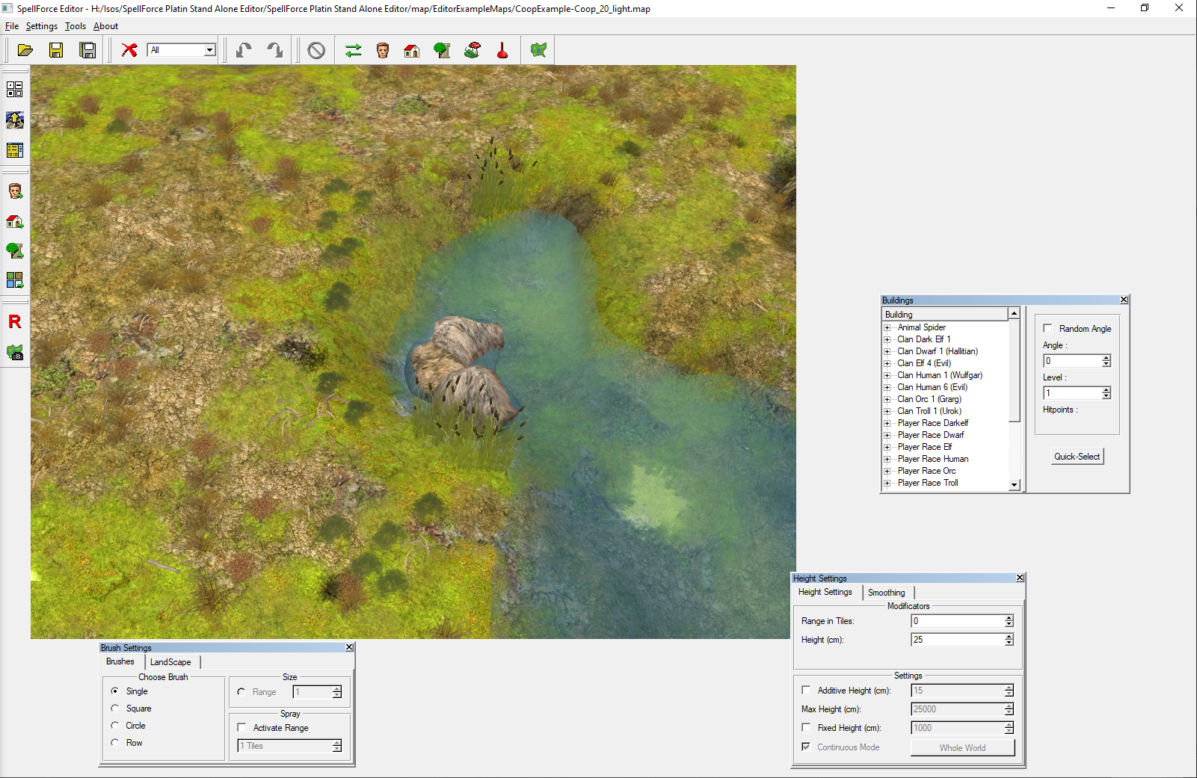1197x778 pixels.
Task: Close the Brush Settings panel
Action: 349,647
